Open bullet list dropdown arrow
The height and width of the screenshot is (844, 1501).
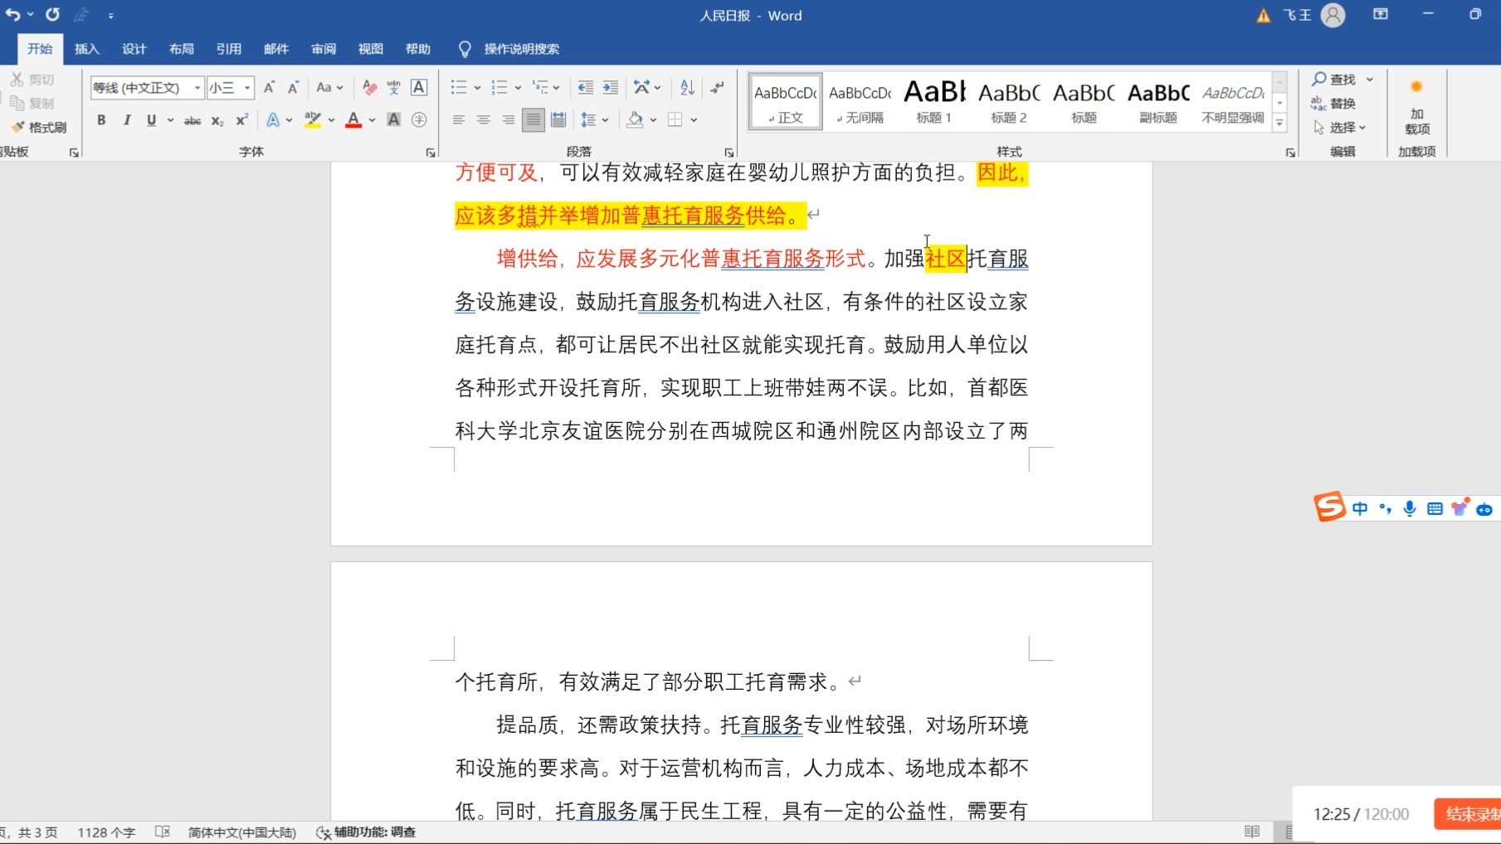click(477, 87)
